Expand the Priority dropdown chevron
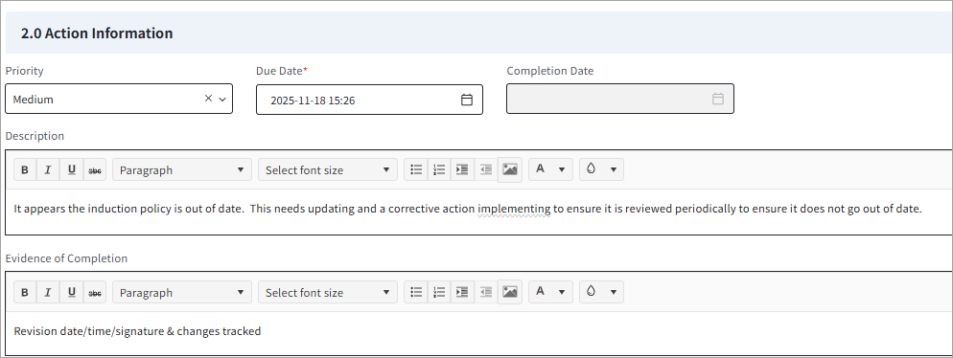Screen dimensions: 953x358 click(x=221, y=99)
